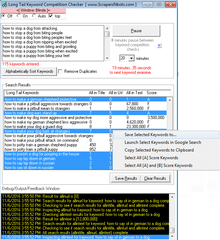The image size is (220, 240).
Task: Click the Clear Results button
Action: tap(155, 178)
